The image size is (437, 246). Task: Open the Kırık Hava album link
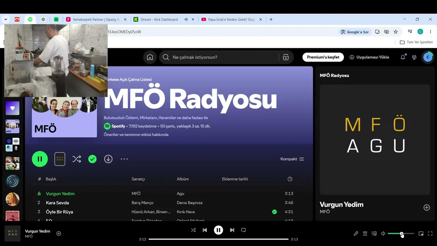pyautogui.click(x=186, y=212)
